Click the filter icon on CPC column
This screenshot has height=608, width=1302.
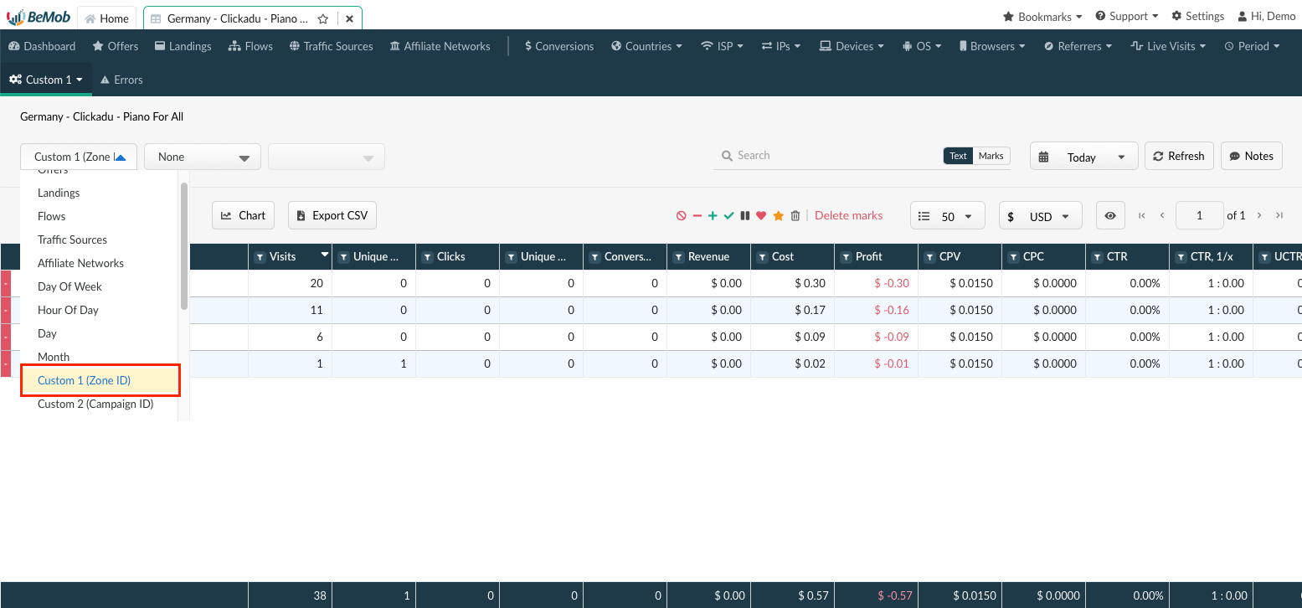[x=1013, y=257]
